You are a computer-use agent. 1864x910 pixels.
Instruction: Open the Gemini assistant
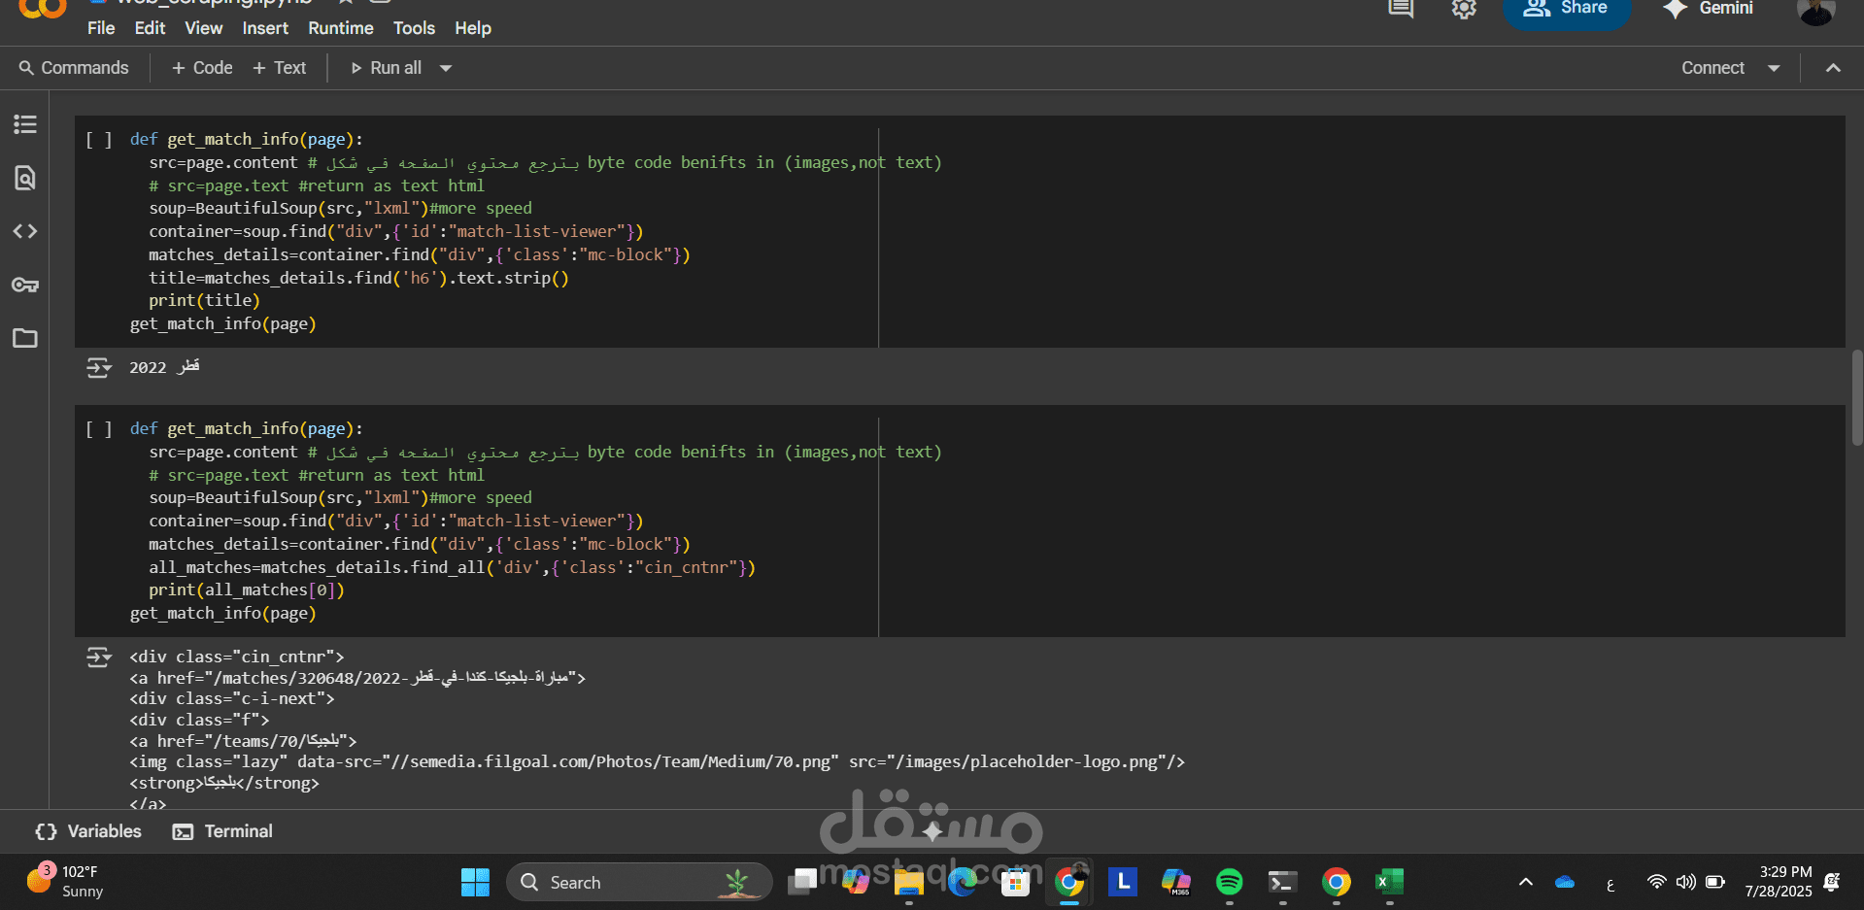[x=1708, y=9]
